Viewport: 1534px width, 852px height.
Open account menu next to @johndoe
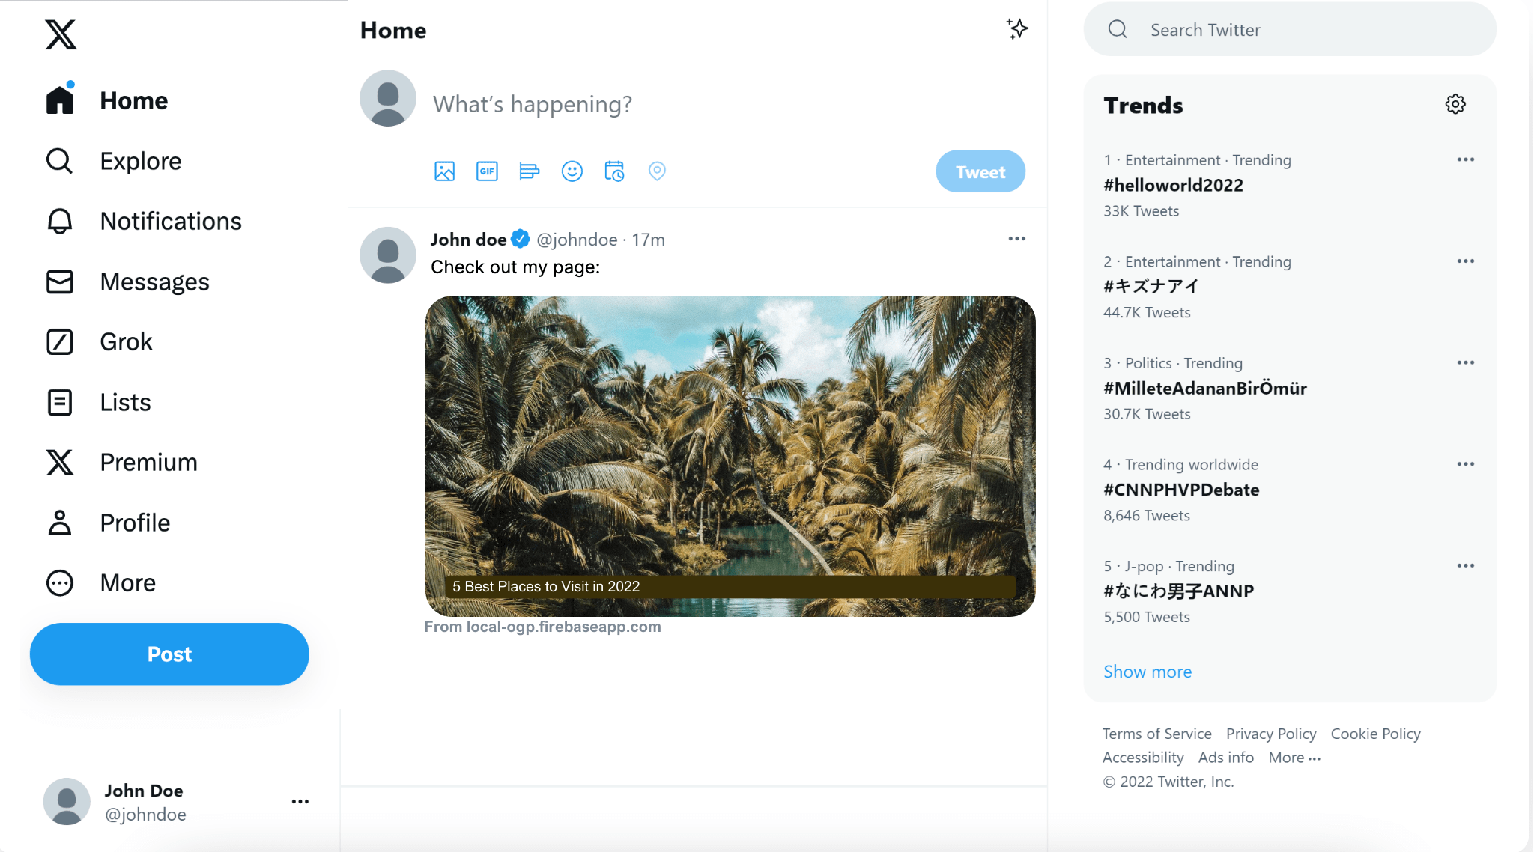(300, 800)
